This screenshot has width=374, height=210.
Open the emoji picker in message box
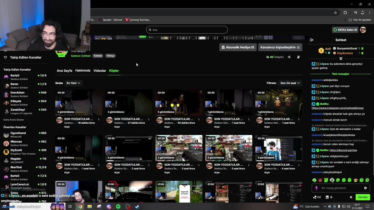coord(365,188)
